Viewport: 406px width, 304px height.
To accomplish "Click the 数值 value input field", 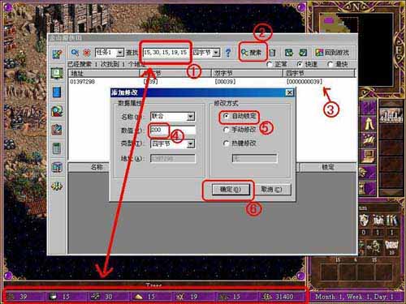I will [172, 130].
